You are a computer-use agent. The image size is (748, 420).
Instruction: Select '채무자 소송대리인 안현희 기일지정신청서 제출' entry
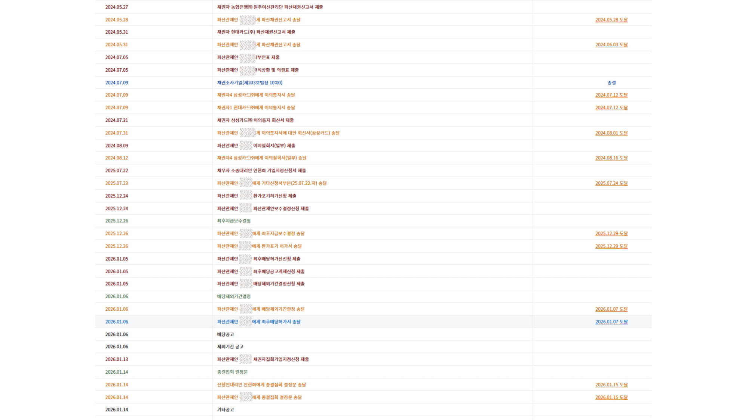click(261, 171)
